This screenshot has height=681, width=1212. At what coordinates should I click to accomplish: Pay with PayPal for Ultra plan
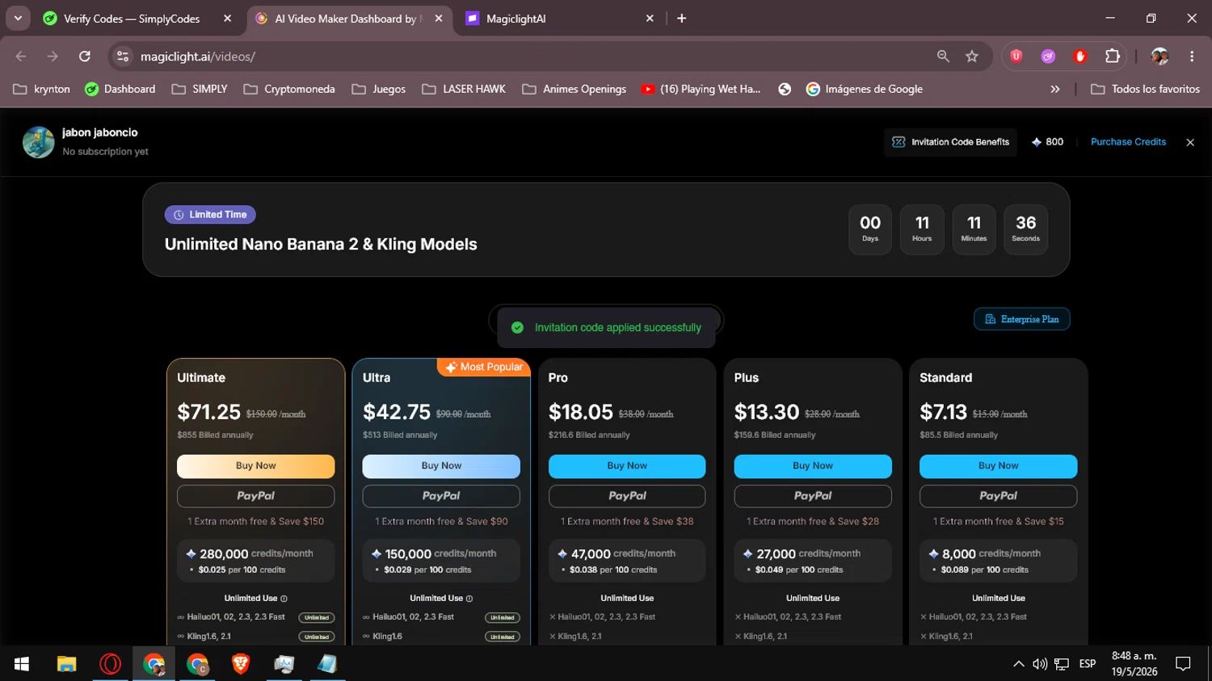(441, 496)
